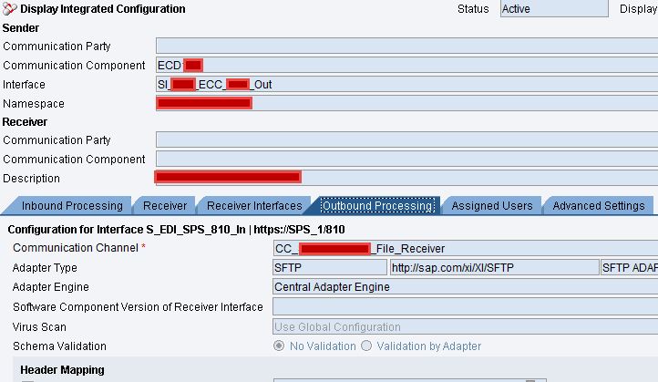The height and width of the screenshot is (382, 658).
Task: Click the Receiver Communication Component field
Action: [x=406, y=160]
